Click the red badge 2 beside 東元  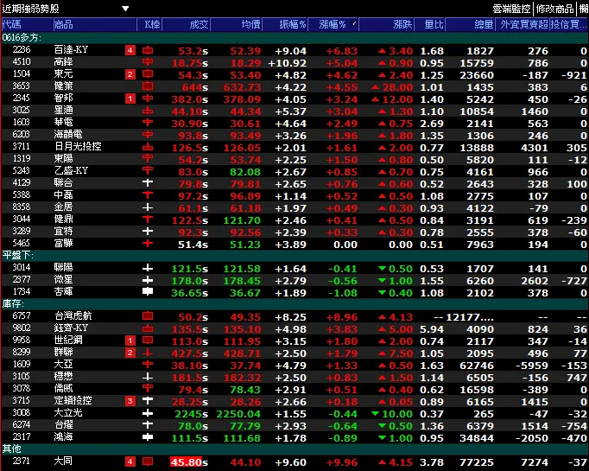point(130,74)
